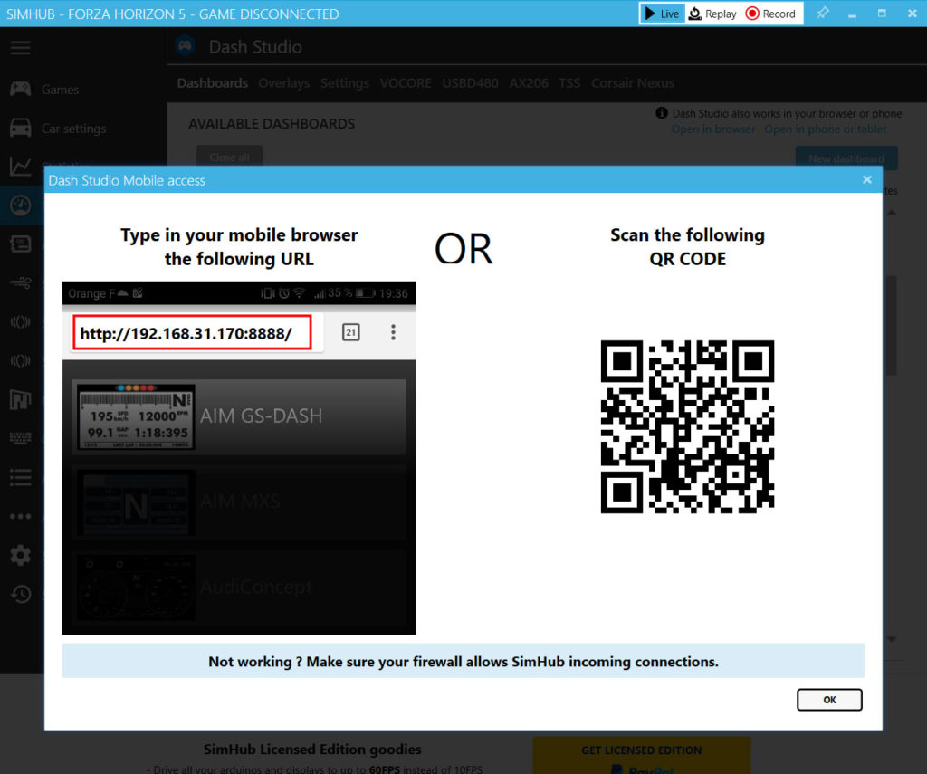
Task: Switch to Dashboards tab
Action: 212,82
